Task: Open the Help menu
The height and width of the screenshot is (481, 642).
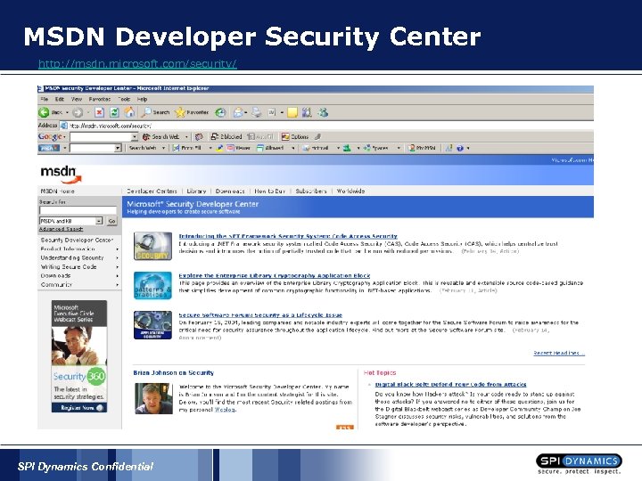Action: tap(142, 100)
